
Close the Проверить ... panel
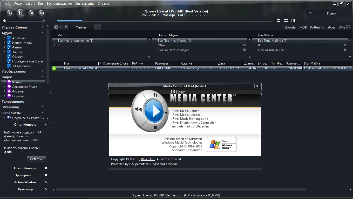46,175
